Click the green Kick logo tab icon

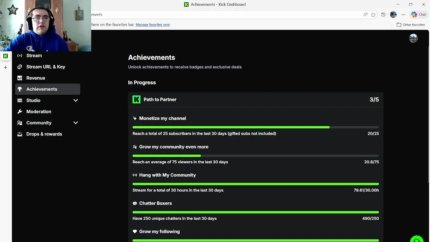point(5,56)
